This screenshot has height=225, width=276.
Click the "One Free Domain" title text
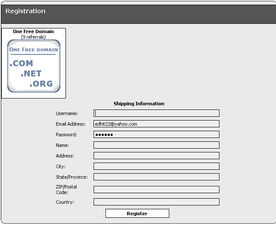pos(33,31)
